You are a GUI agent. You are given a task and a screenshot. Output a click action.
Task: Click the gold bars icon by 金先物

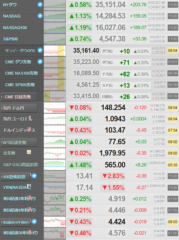click(29, 152)
